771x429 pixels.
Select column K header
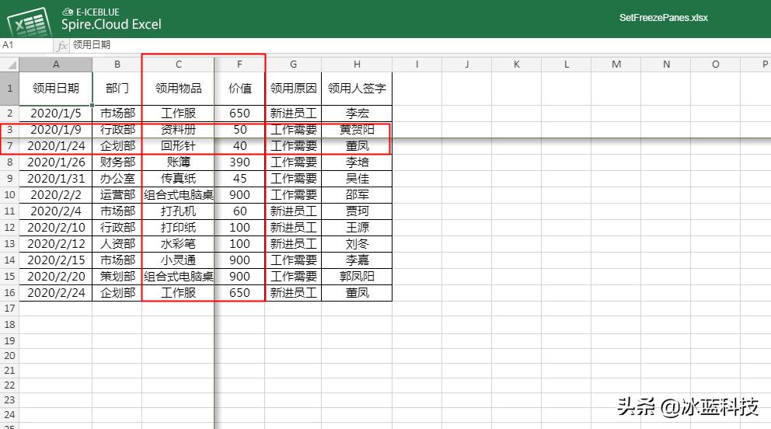coord(516,65)
